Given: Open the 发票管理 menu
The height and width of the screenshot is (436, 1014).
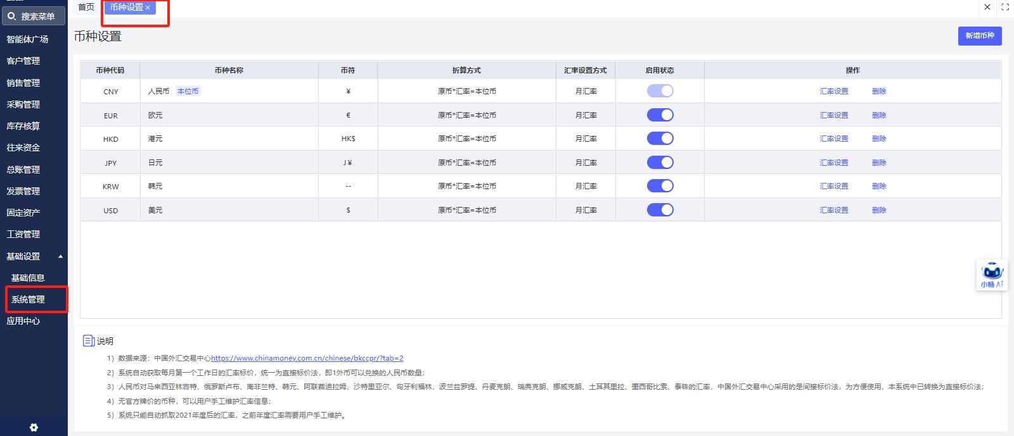Looking at the screenshot, I should (23, 191).
